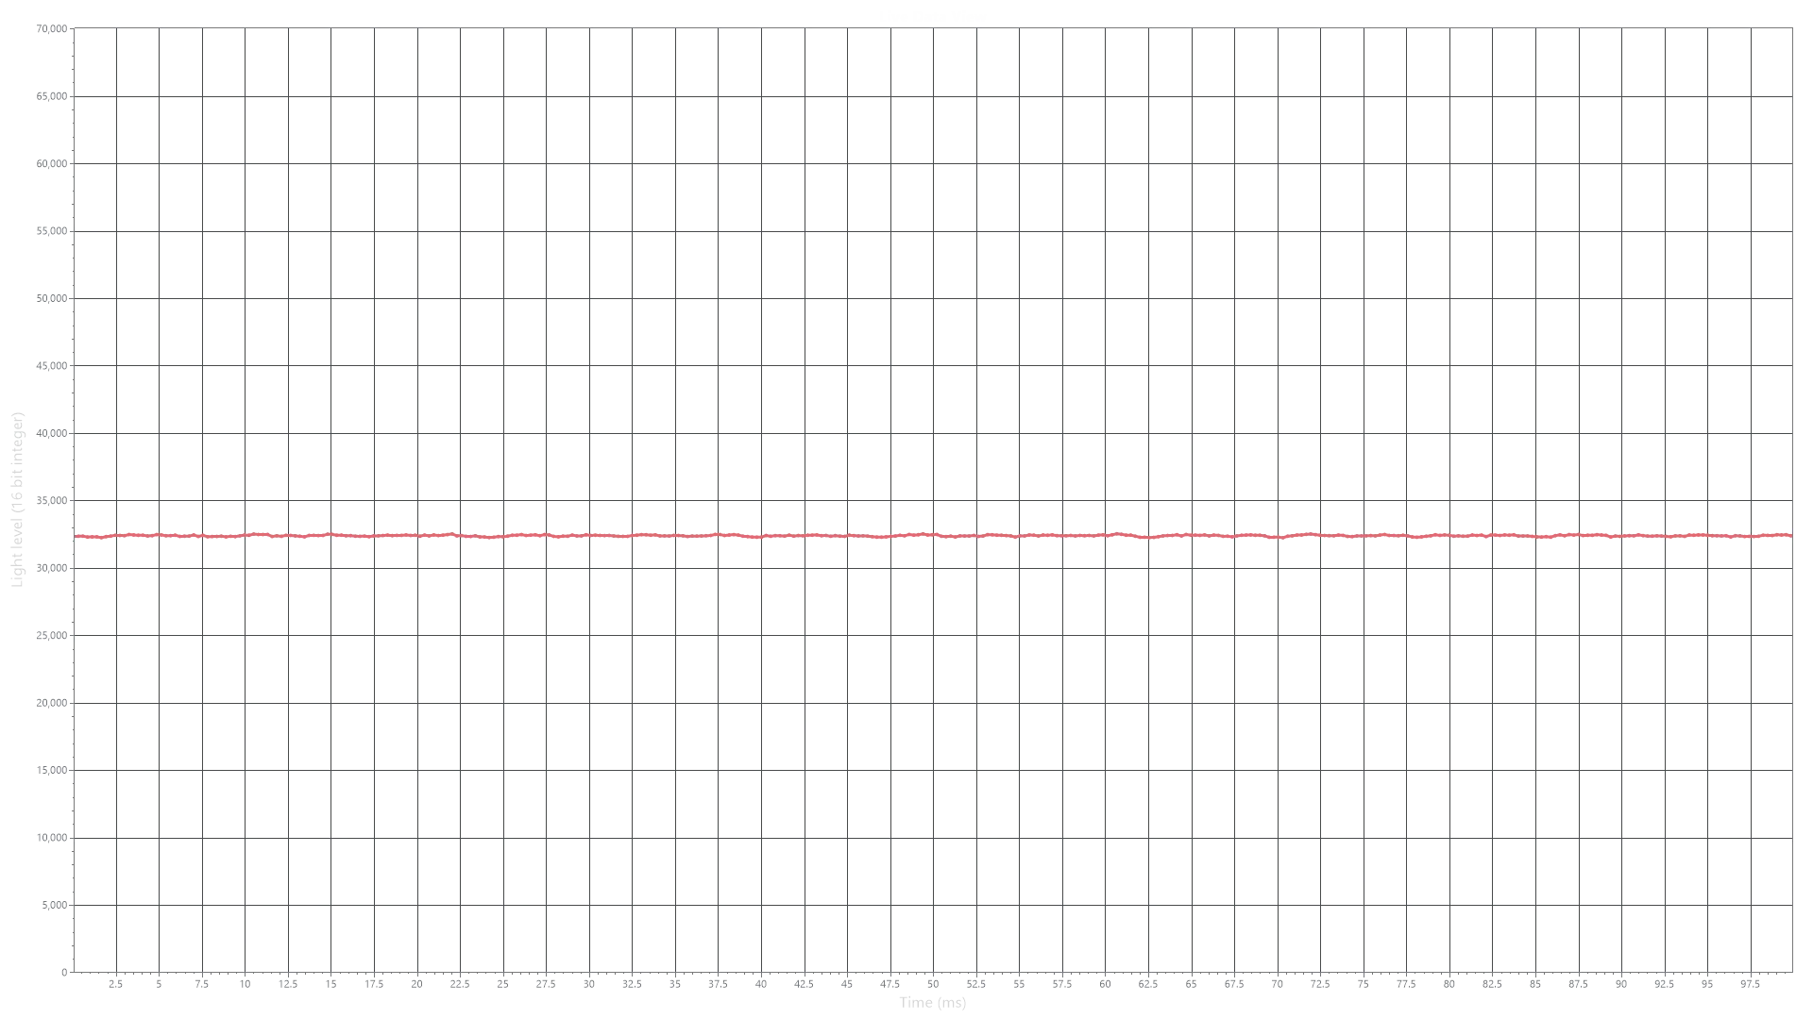This screenshot has height=1019, width=1813.
Task: Click the right end of the red line
Action: point(1790,535)
